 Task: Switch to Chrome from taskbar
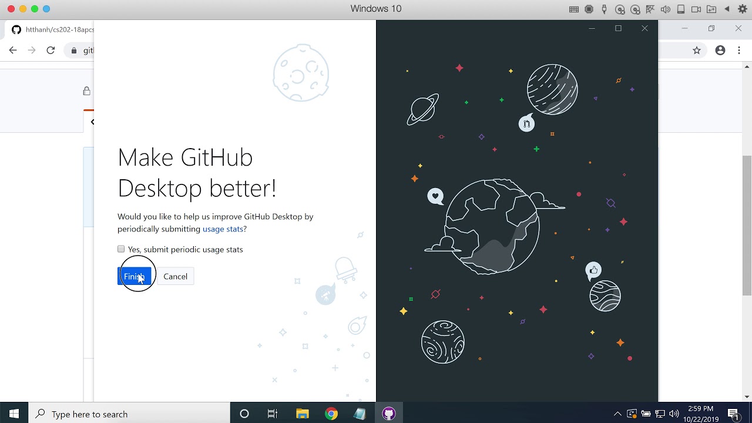tap(331, 414)
